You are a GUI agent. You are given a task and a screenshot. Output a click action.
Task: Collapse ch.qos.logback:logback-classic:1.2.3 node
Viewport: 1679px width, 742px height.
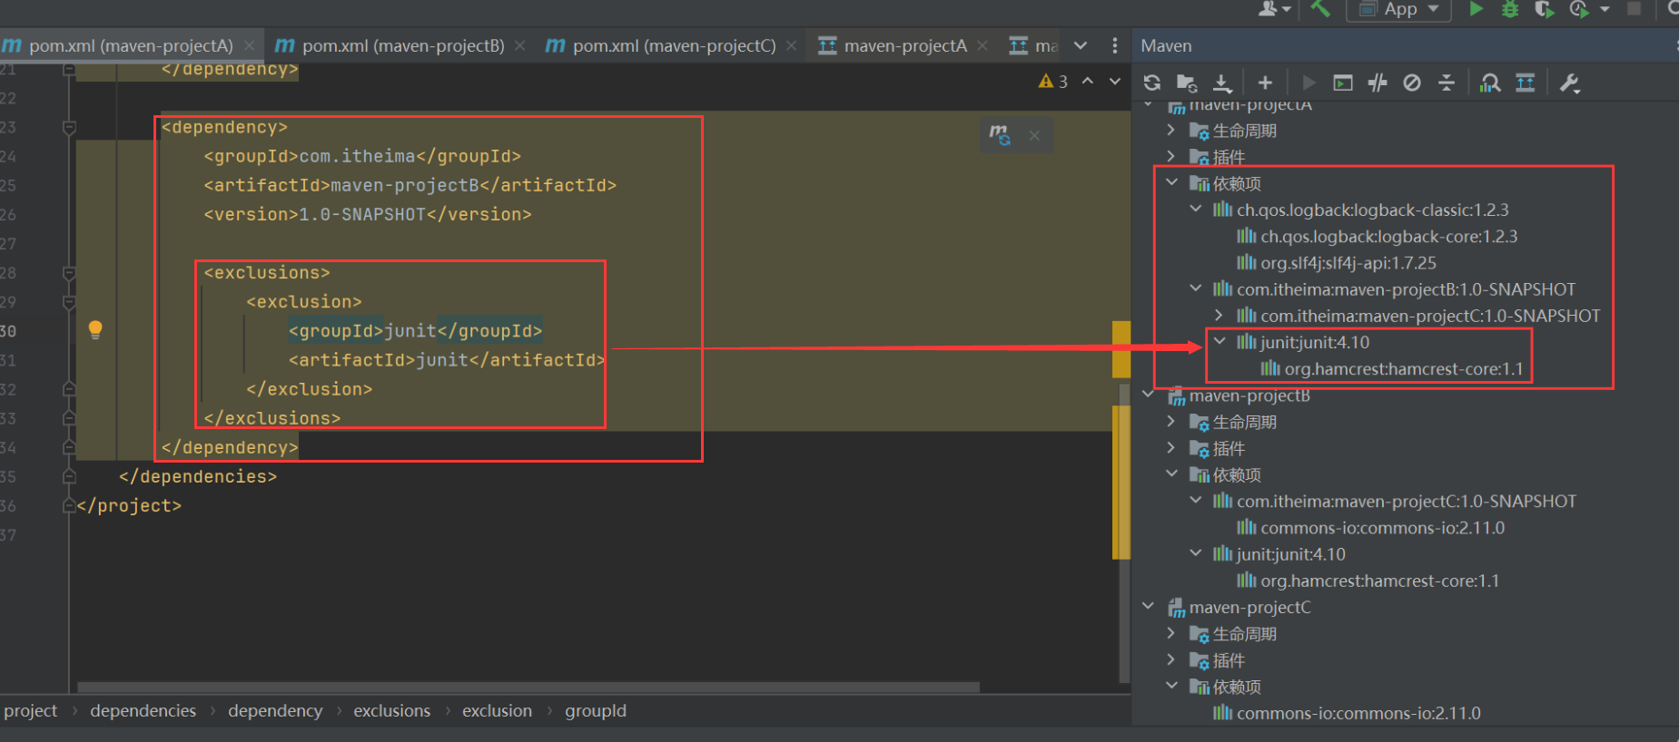click(1196, 210)
